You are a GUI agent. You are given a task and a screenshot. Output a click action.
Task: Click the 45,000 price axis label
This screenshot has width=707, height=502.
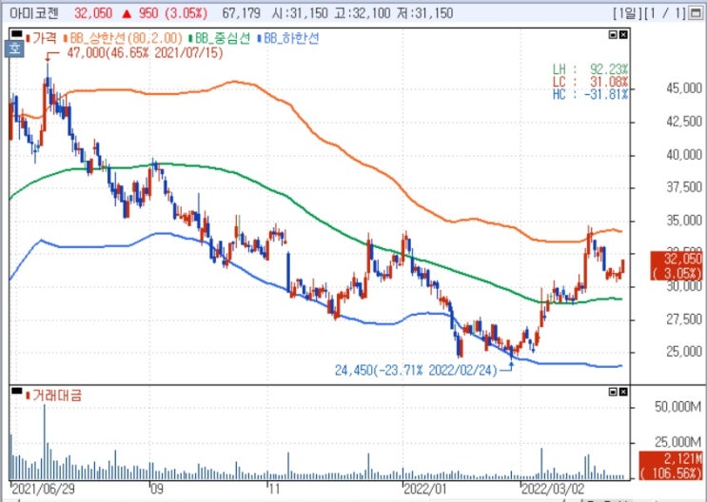(684, 88)
